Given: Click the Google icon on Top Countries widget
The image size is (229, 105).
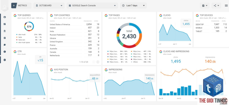Looking at the screenshot, I should (51, 15).
